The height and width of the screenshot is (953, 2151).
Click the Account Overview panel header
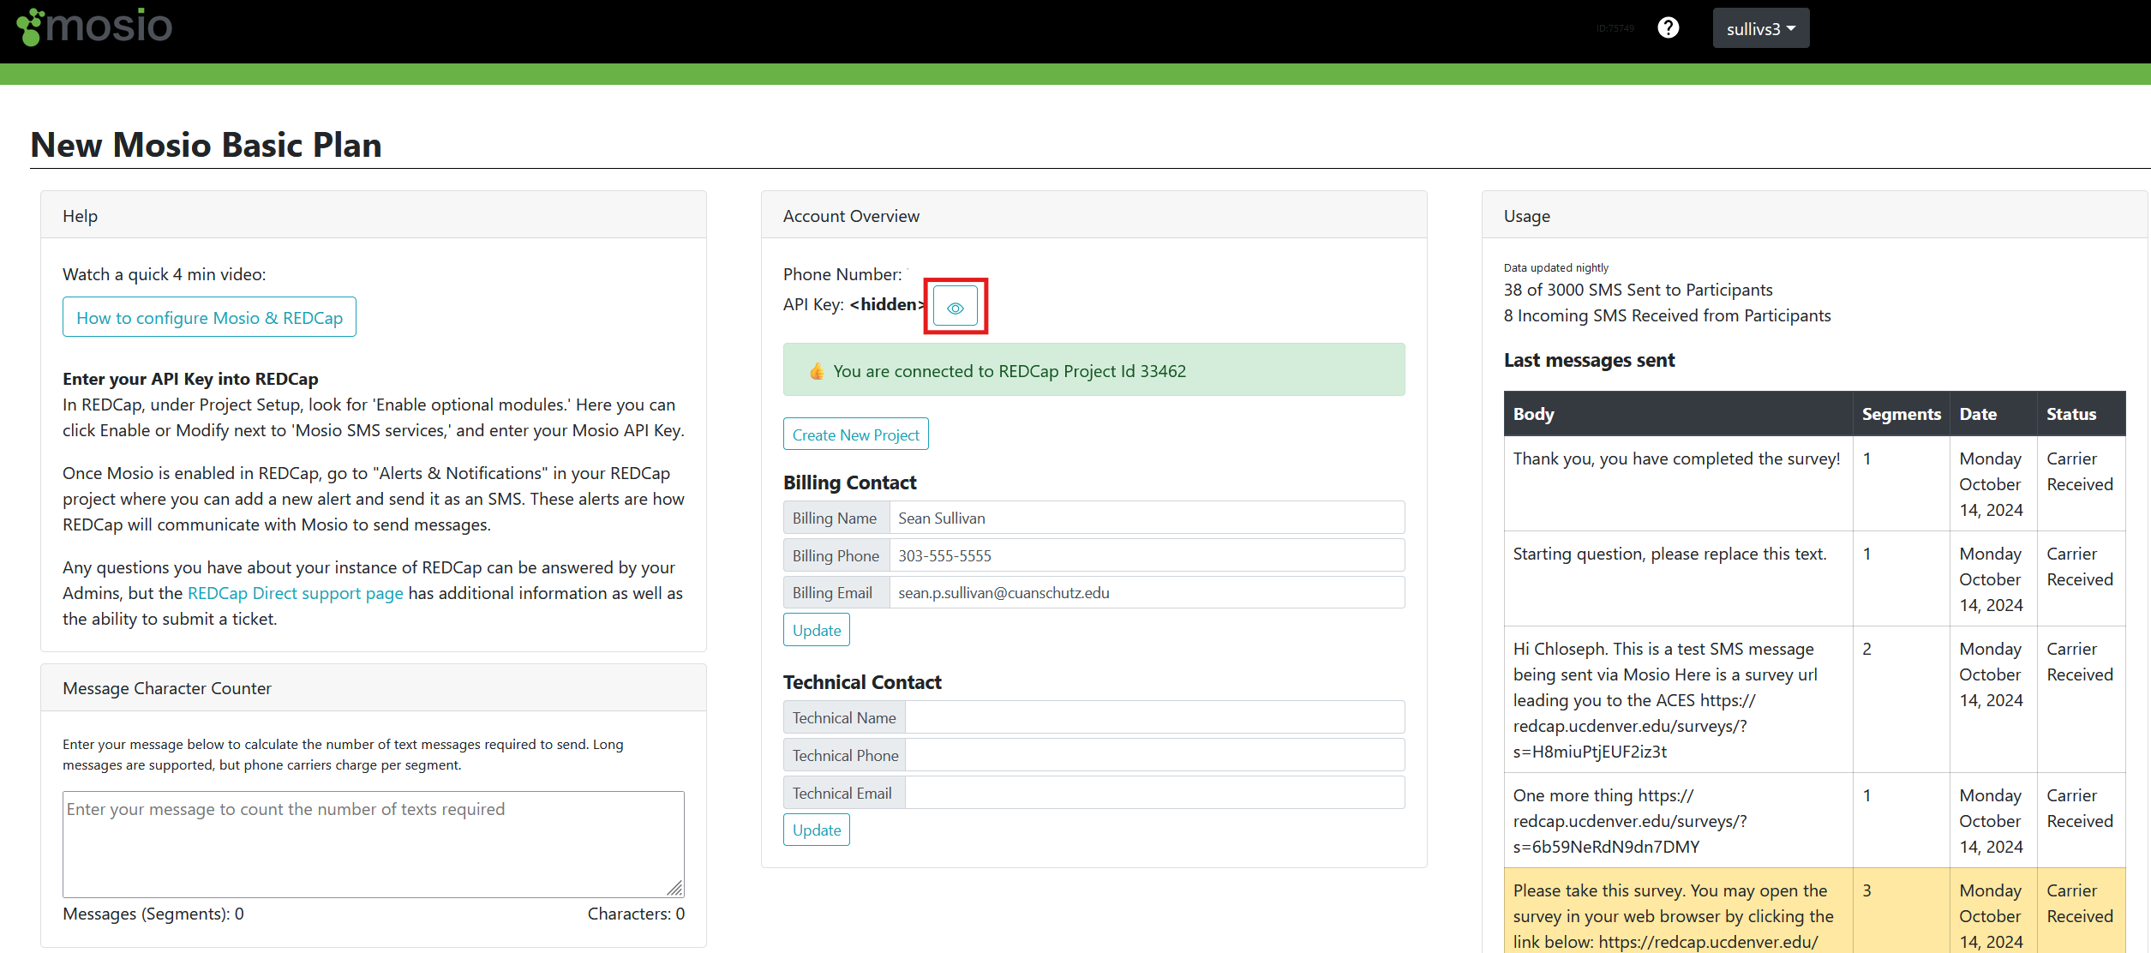click(1093, 215)
